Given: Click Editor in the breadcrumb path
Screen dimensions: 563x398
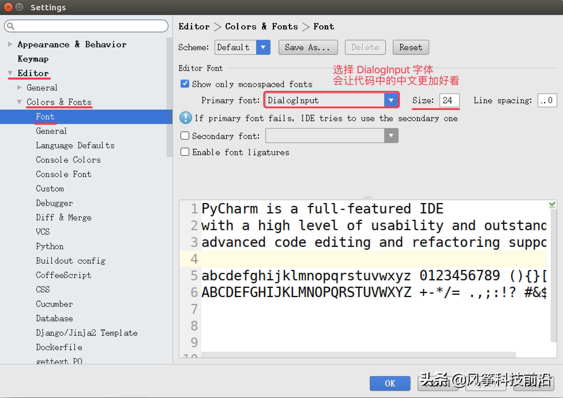Looking at the screenshot, I should pyautogui.click(x=194, y=27).
